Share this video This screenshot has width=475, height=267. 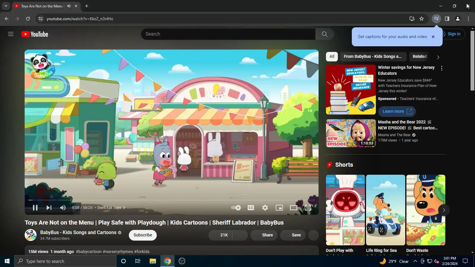pos(264,235)
